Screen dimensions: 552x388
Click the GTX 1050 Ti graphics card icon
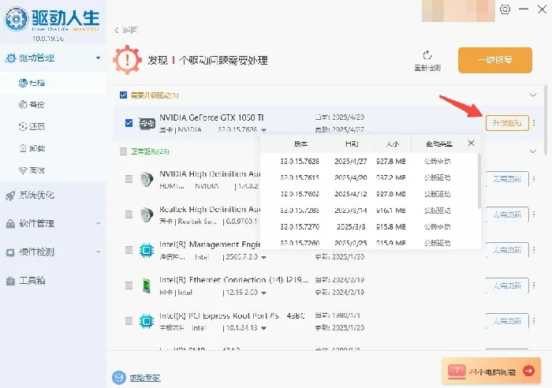point(147,123)
